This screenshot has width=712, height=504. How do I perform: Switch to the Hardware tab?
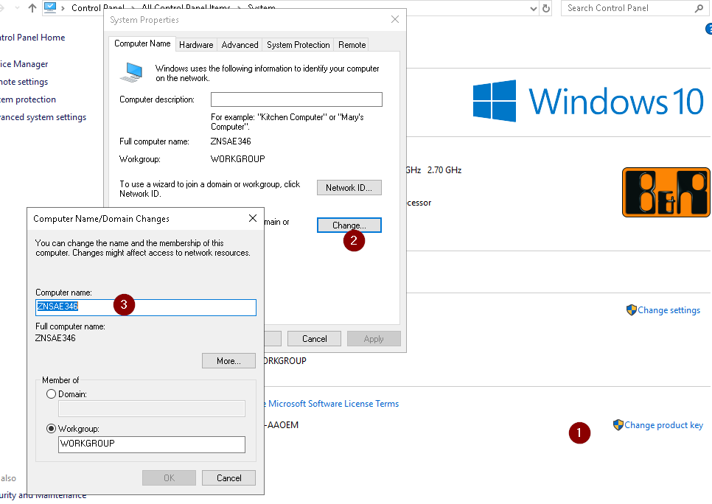pos(196,45)
